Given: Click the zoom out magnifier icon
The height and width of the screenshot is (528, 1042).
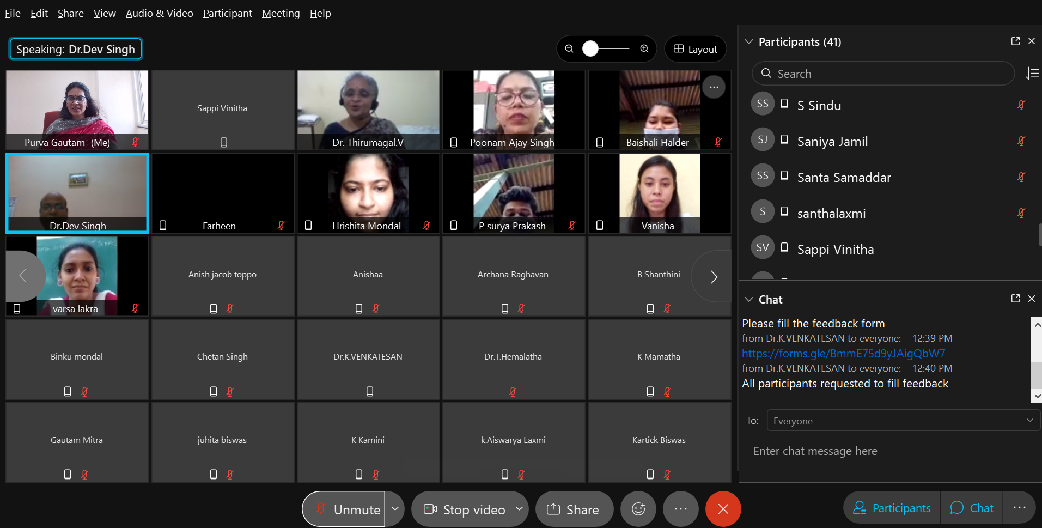Looking at the screenshot, I should coord(569,49).
